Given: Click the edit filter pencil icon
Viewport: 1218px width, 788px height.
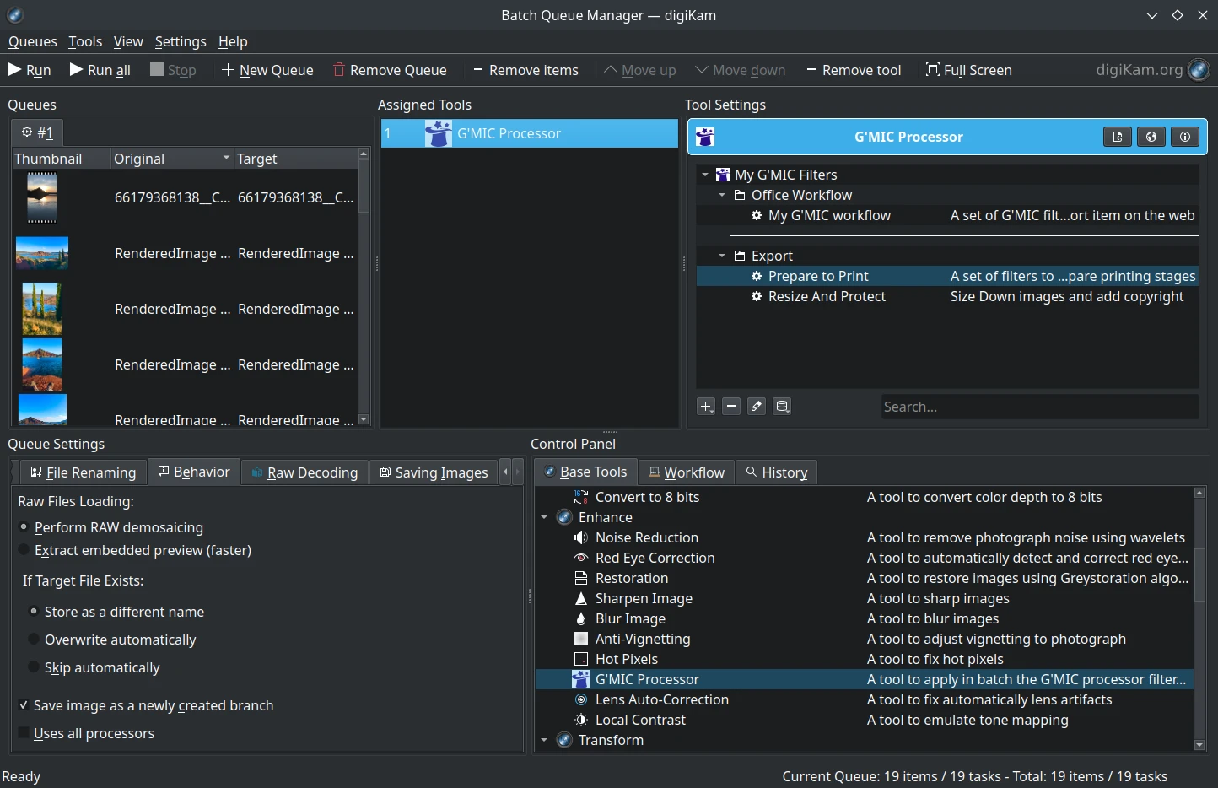Looking at the screenshot, I should (757, 407).
